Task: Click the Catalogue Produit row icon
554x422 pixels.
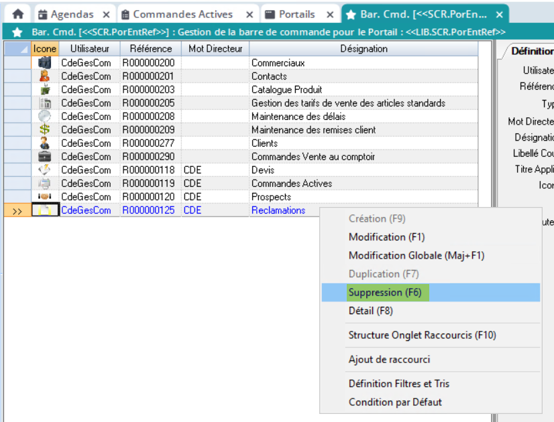Action: [x=45, y=90]
